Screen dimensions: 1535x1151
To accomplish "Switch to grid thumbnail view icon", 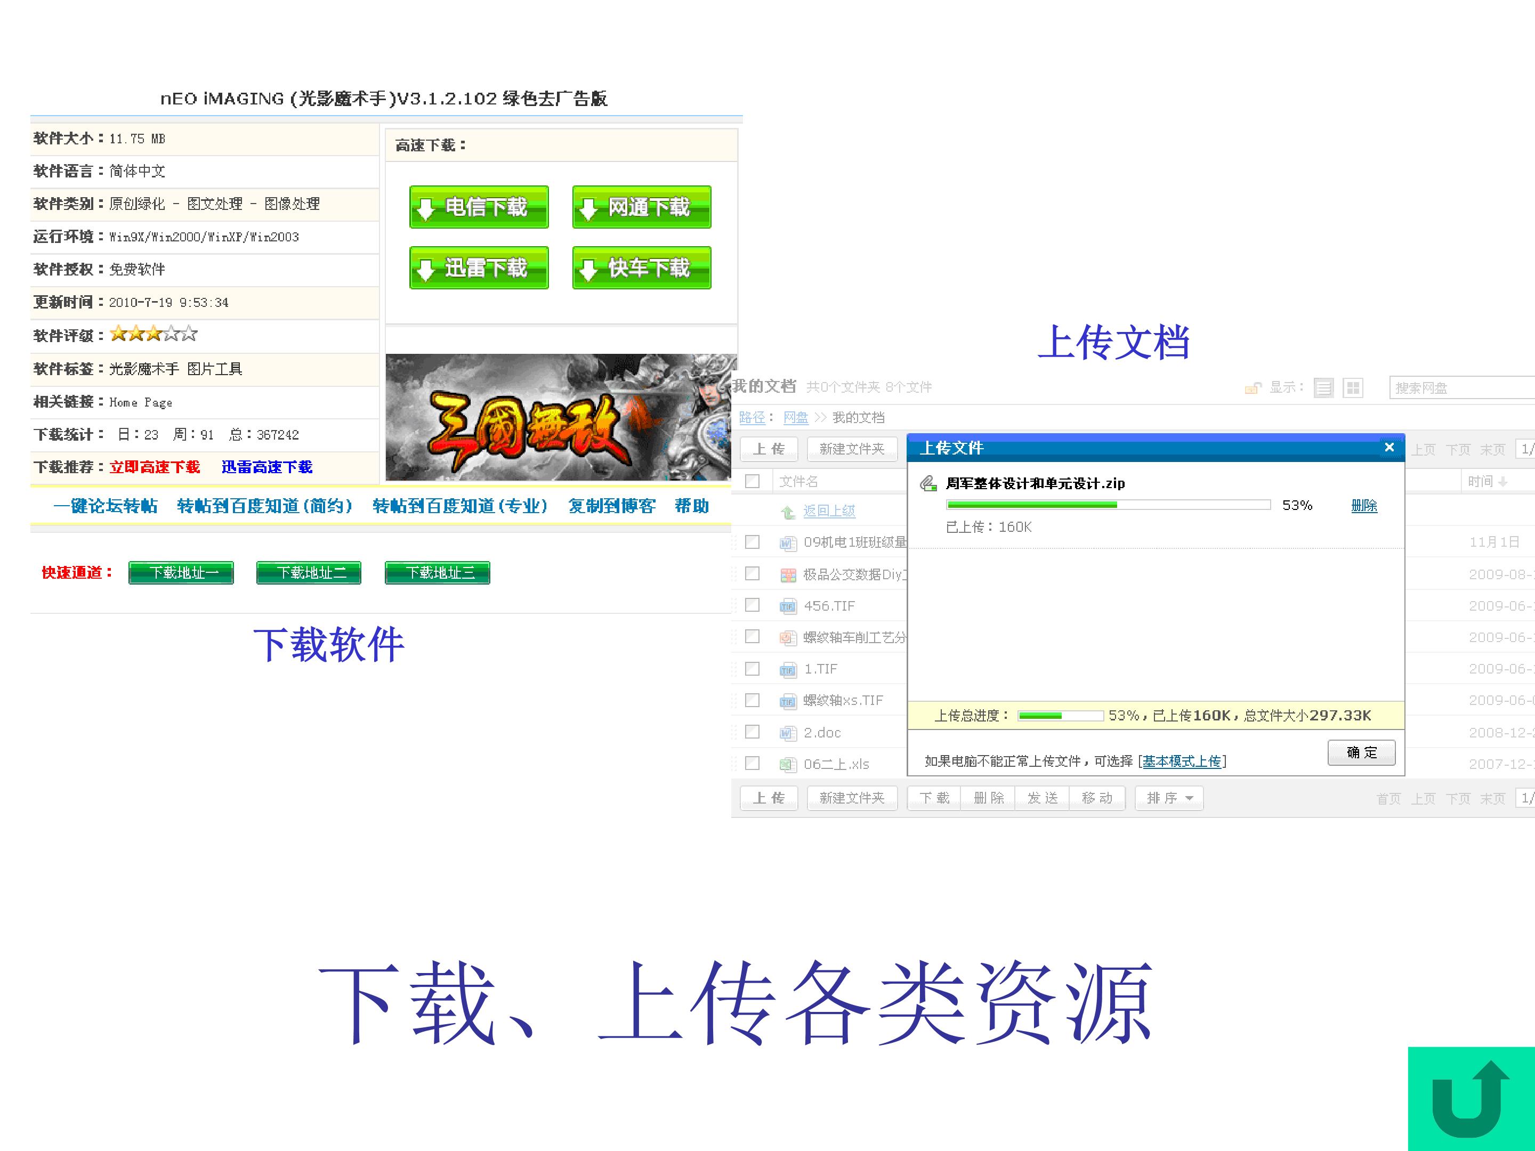I will point(1353,388).
